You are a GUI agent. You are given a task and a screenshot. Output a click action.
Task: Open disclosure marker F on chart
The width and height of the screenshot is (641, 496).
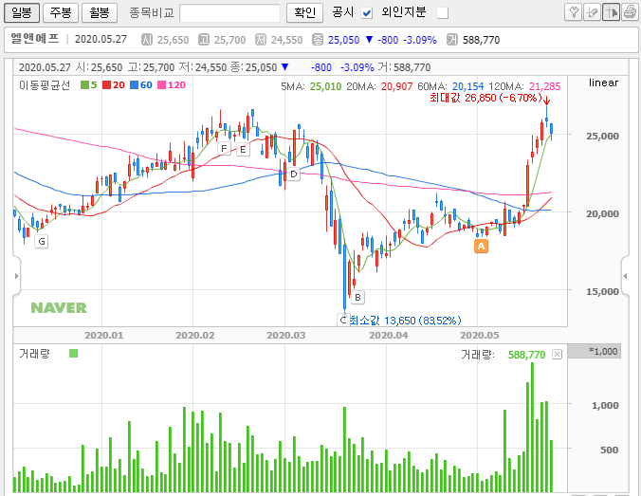tap(224, 149)
